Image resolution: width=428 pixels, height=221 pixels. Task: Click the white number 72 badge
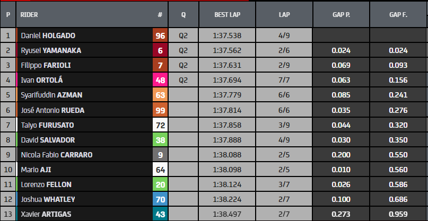pos(160,125)
